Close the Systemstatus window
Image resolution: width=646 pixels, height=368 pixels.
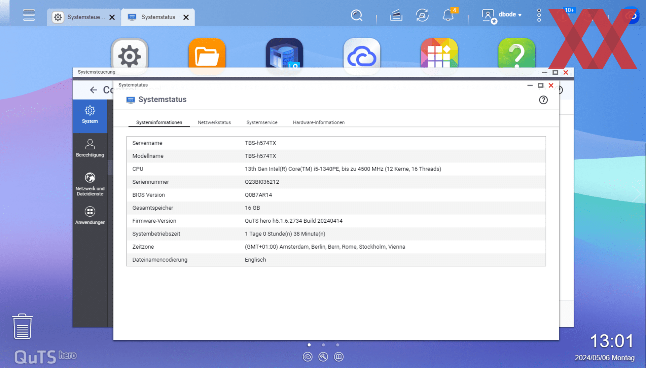(551, 85)
